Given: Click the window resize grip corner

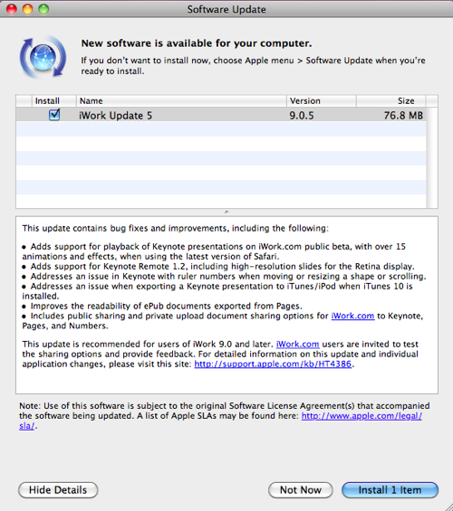Looking at the screenshot, I should (448, 506).
